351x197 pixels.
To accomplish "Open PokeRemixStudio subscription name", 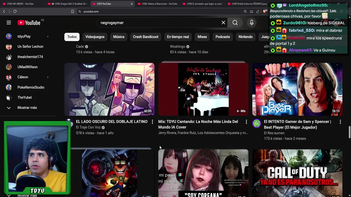I will (31, 87).
